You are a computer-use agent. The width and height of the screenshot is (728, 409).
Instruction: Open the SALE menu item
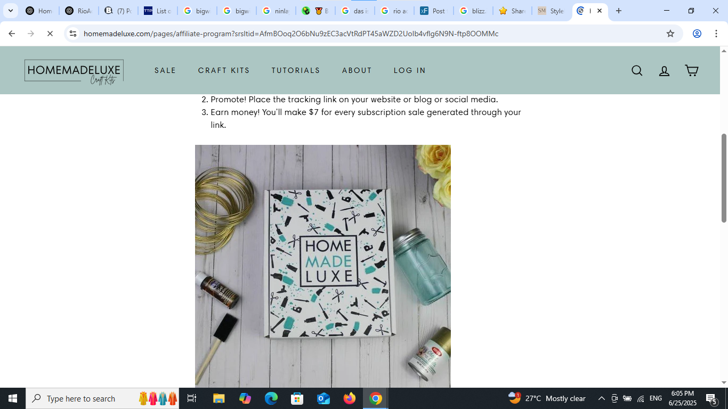pos(165,70)
